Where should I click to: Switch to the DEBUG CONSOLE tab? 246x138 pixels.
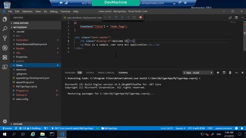pyautogui.click(x=106, y=73)
